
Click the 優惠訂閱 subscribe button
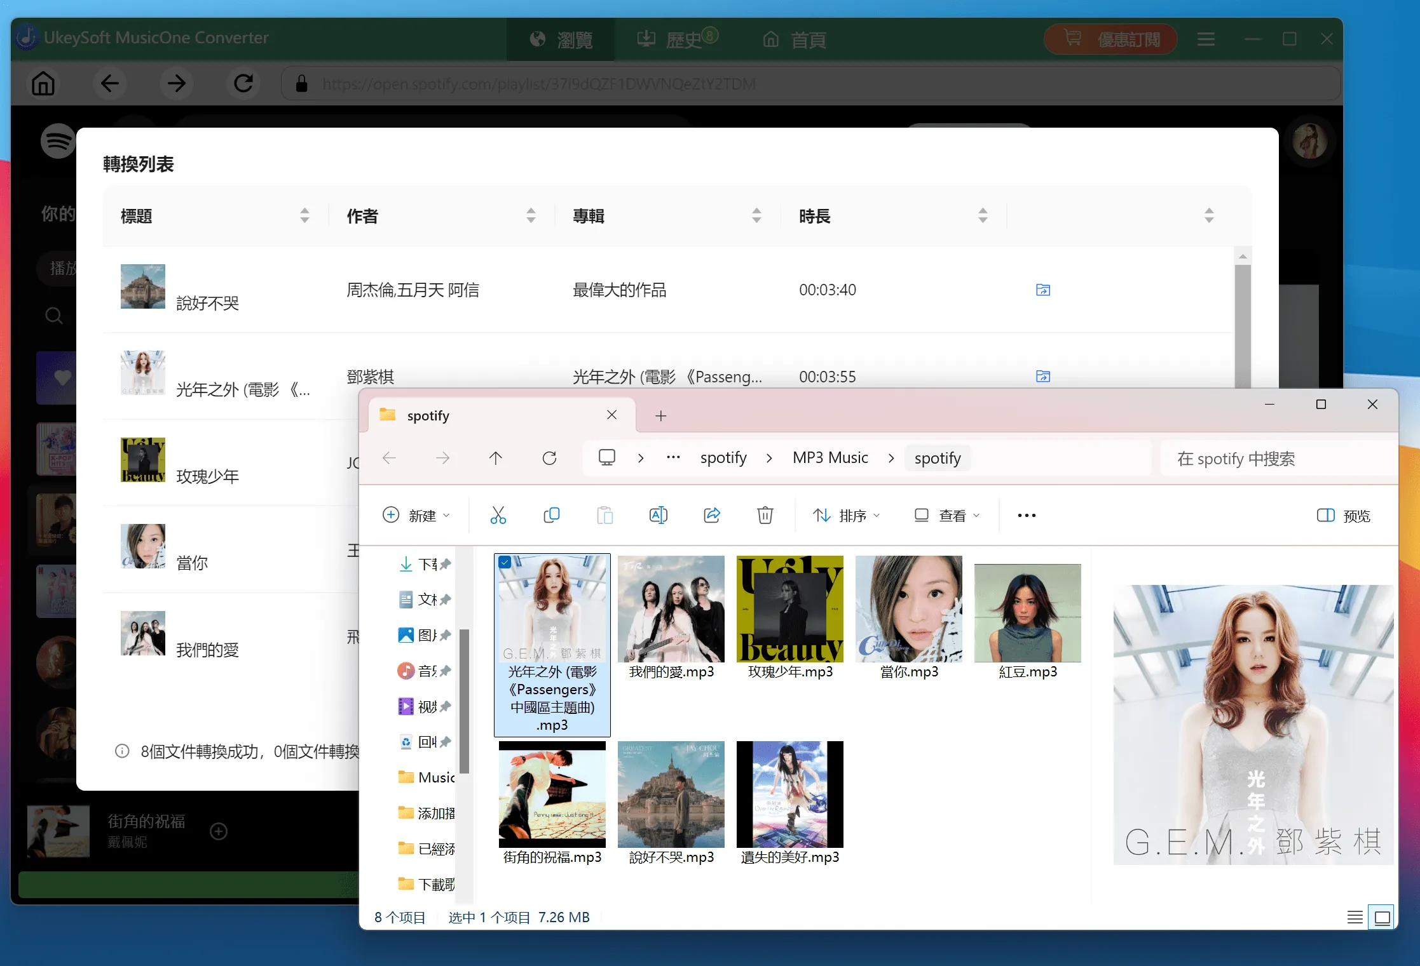click(1110, 39)
